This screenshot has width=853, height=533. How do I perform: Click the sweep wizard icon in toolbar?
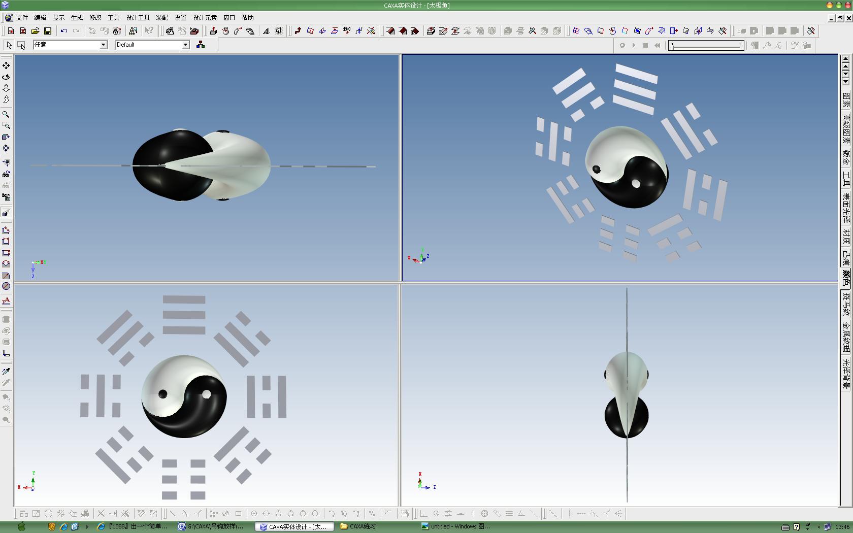click(x=238, y=31)
